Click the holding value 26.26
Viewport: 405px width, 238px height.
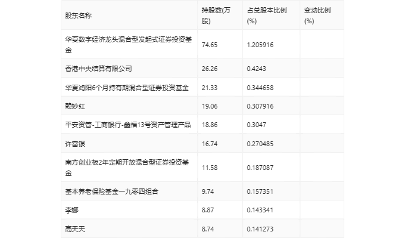(210, 69)
